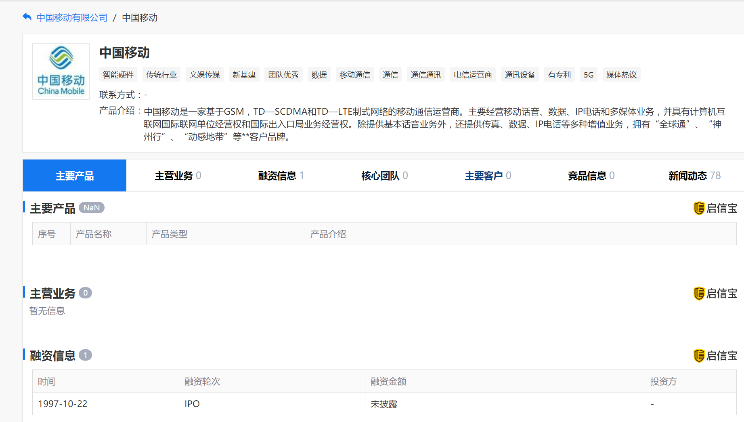Switch to the 主营业务 tab
The image size is (744, 422).
178,176
